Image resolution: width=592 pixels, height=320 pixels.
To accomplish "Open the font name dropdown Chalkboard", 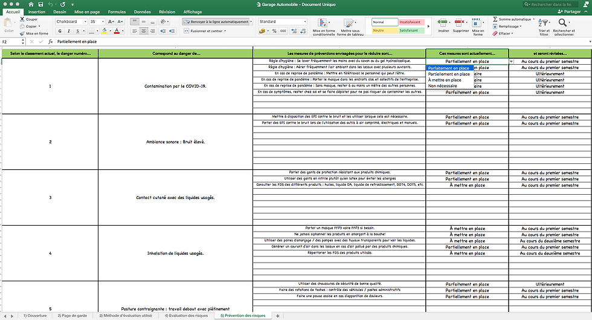I will pyautogui.click(x=85, y=22).
